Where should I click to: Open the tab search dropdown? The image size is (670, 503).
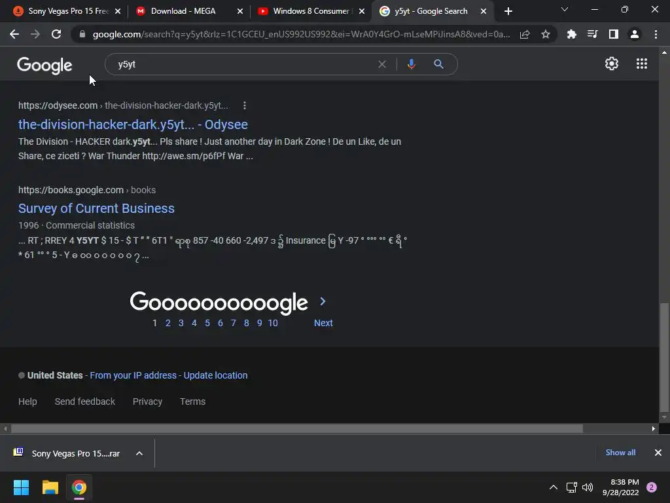[565, 9]
